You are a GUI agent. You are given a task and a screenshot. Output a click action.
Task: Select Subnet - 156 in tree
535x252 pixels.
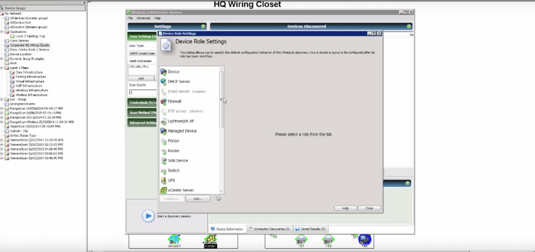tap(19, 131)
